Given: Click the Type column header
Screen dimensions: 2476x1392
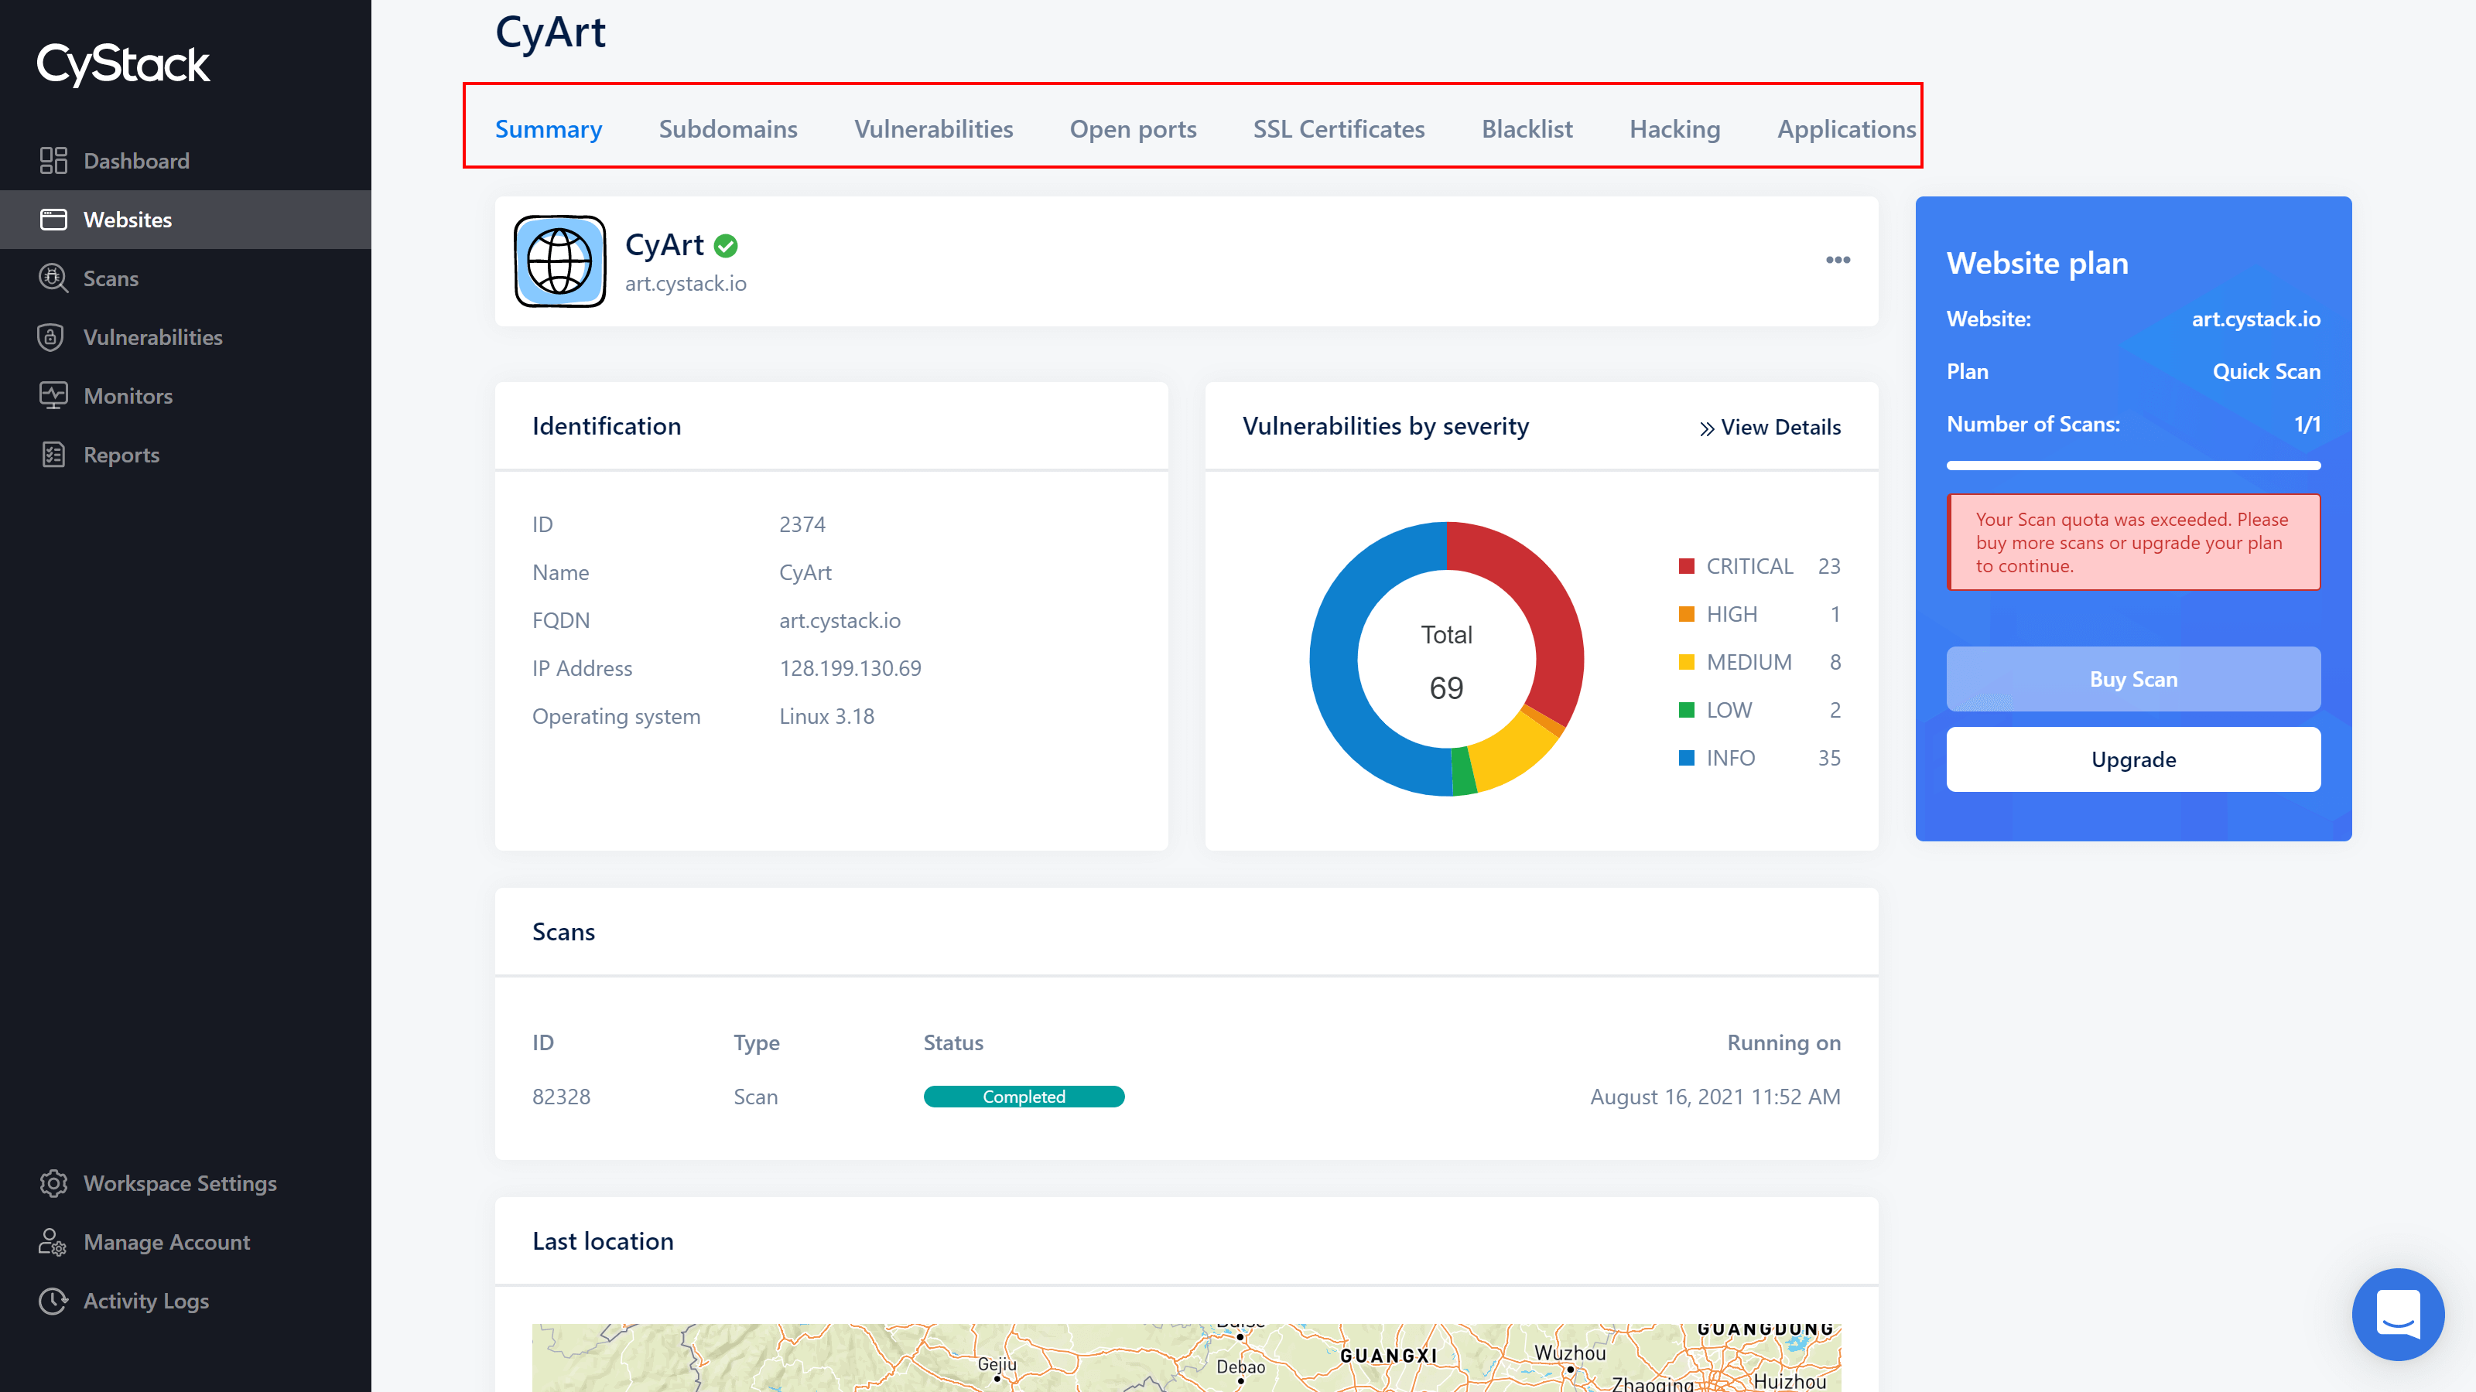Looking at the screenshot, I should click(755, 1042).
